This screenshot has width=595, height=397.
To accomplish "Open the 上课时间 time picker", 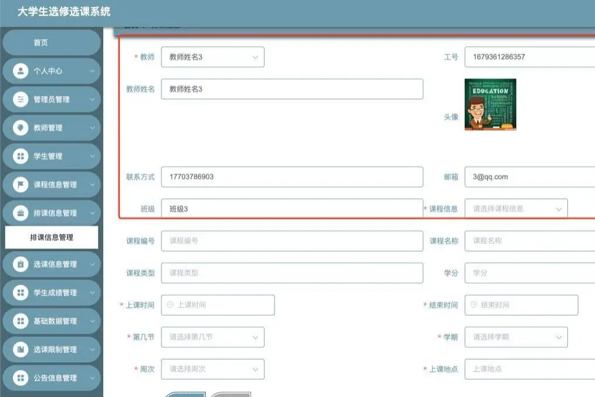I will tap(218, 304).
